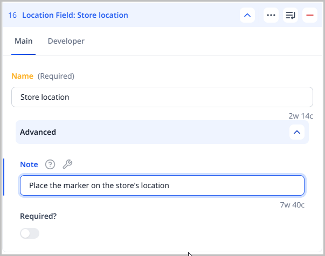The width and height of the screenshot is (325, 256).
Task: Click the Note field label
Action: (29, 164)
